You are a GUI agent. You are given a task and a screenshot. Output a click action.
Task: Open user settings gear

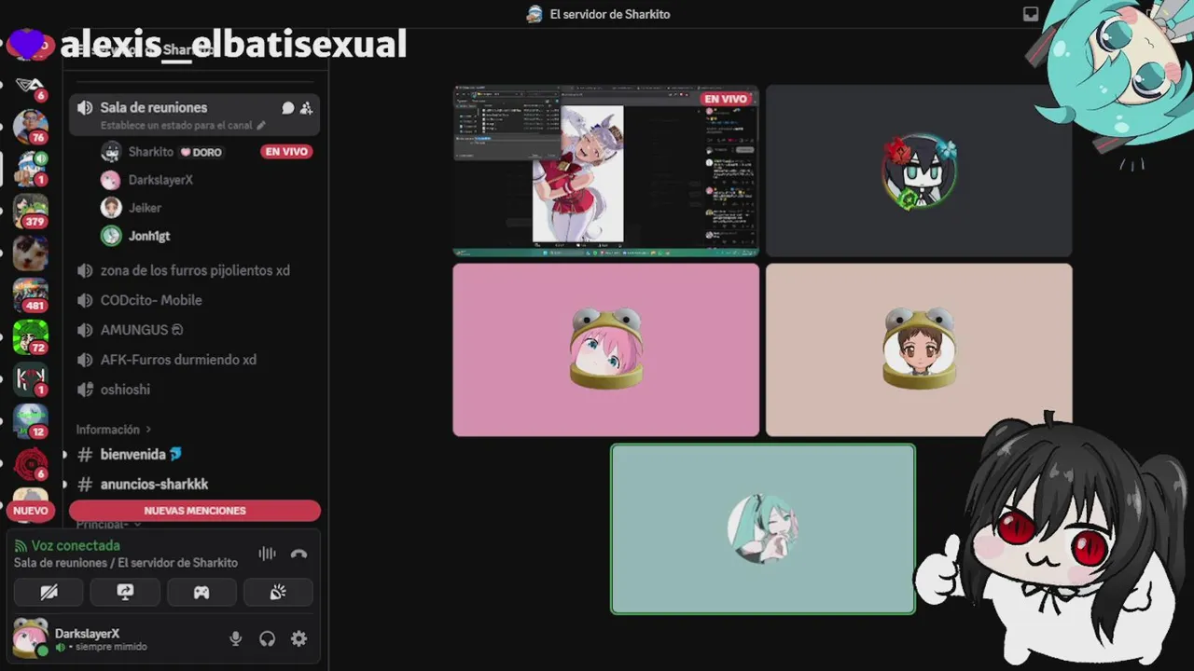pos(298,638)
